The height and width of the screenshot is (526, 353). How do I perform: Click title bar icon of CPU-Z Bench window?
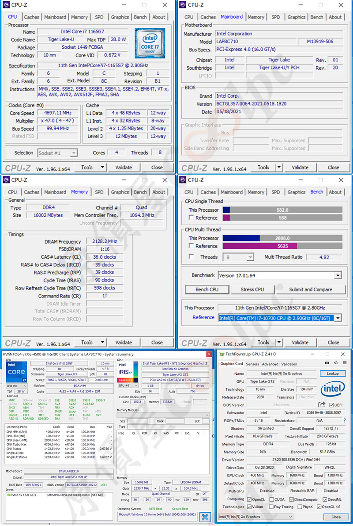[183, 180]
